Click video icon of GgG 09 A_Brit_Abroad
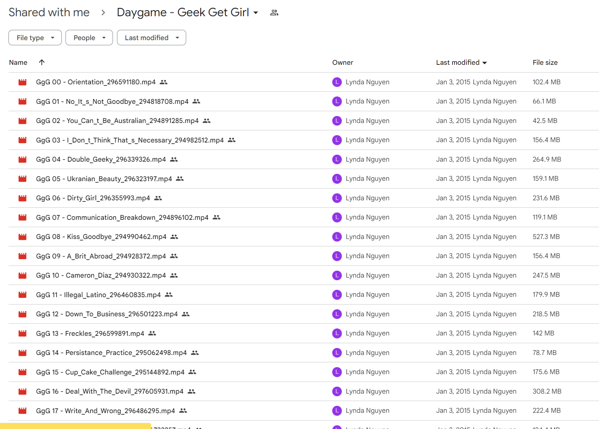Viewport: 599px width, 429px height. [22, 256]
